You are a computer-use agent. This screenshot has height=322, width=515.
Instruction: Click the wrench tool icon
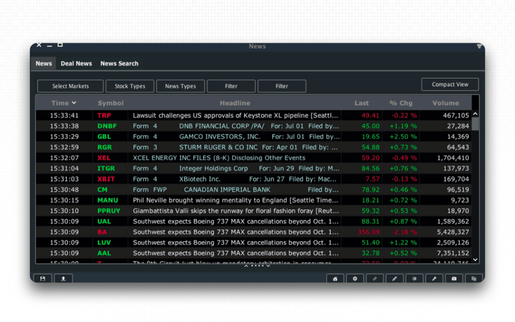(434, 279)
